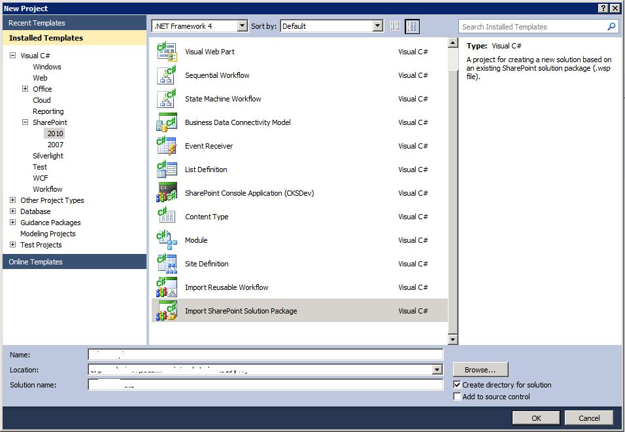Click the scroll up arrow of template list
Viewport: 625px width, 432px height.
click(x=453, y=43)
